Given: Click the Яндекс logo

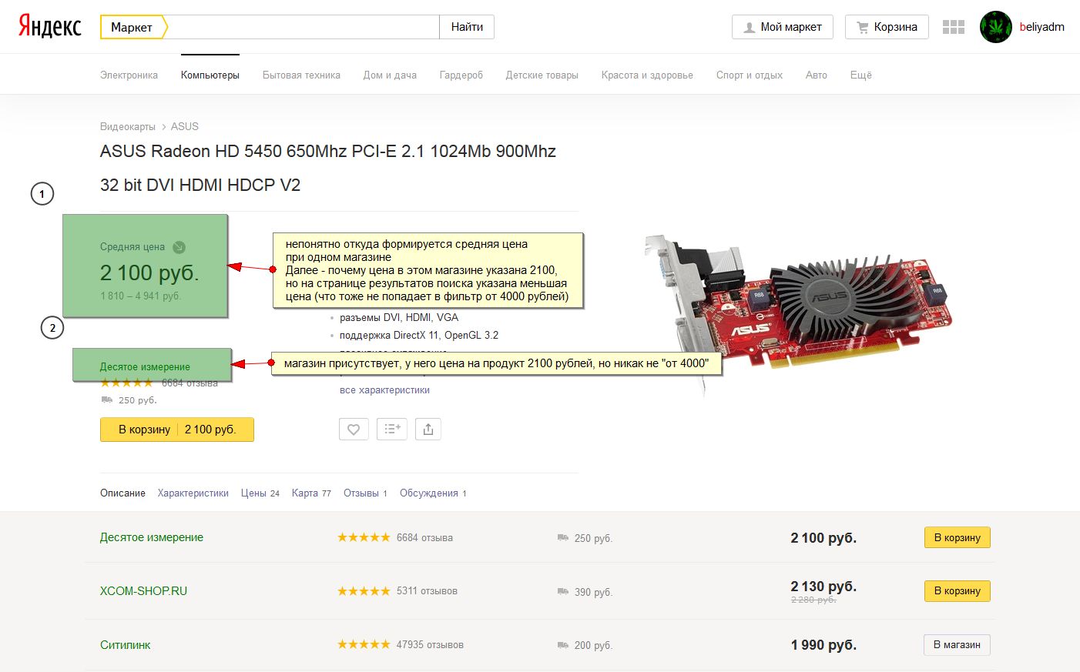Looking at the screenshot, I should tap(50, 26).
